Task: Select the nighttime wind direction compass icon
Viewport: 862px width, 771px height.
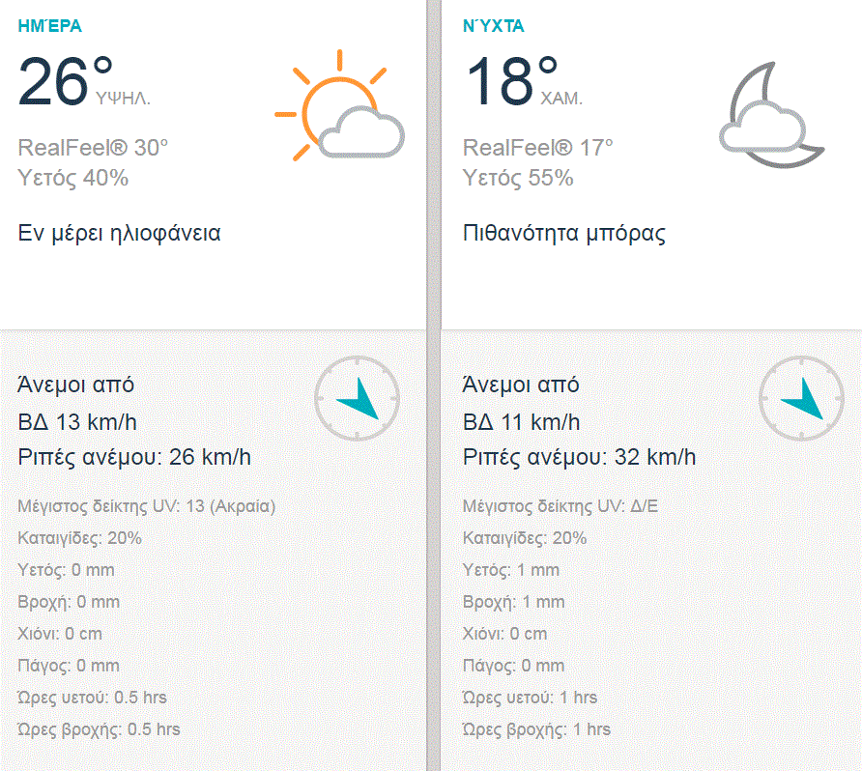Action: (x=800, y=398)
